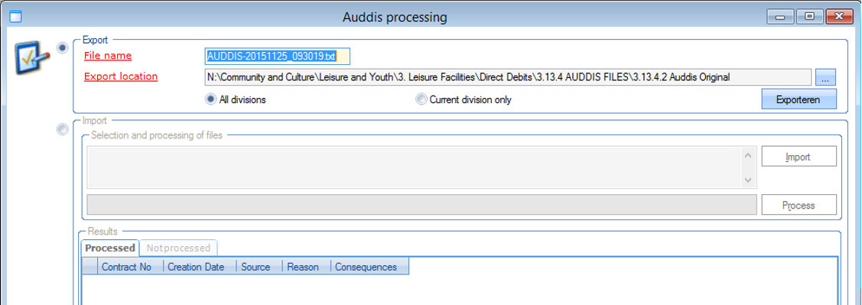Screen dimensions: 862x305
Task: Click the Import button
Action: pos(799,157)
